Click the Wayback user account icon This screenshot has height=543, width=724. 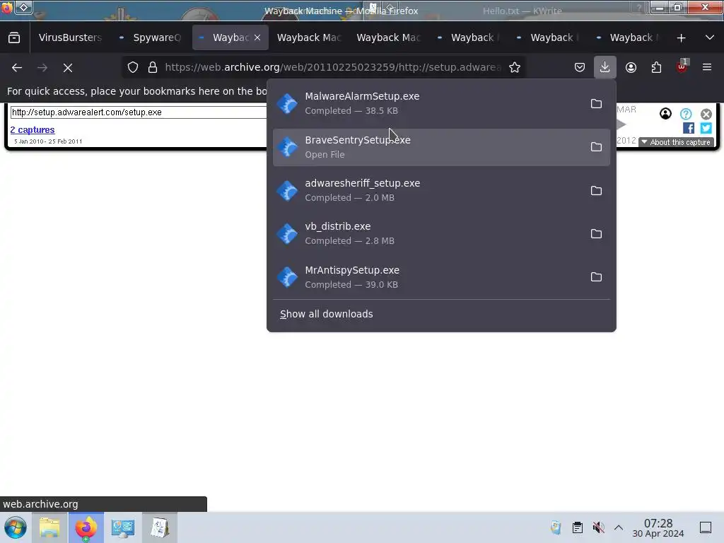665,114
